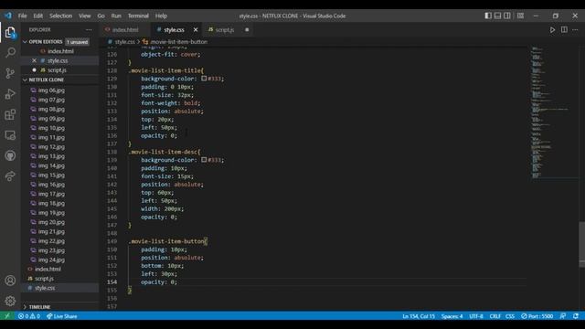Click the 1 unsaved badge in Open Editors
The image size is (585, 329).
click(x=77, y=42)
